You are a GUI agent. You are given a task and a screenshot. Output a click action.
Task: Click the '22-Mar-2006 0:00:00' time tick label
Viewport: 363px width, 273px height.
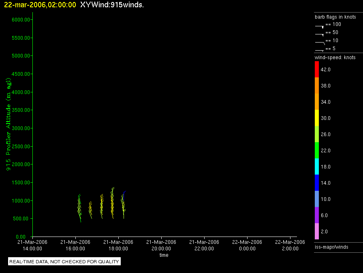[247, 245]
